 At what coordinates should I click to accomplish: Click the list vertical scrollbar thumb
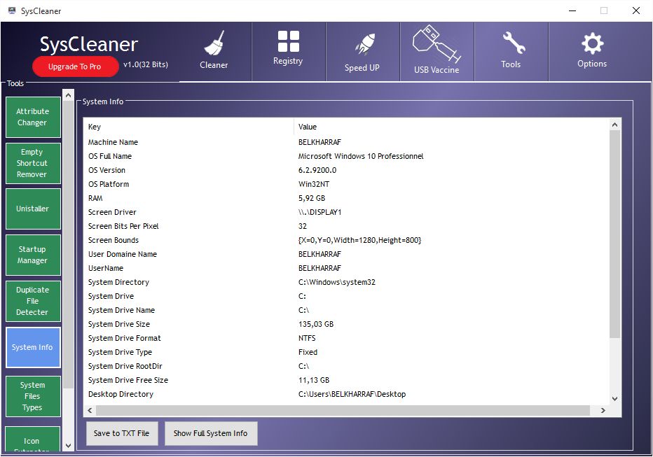coord(614,234)
